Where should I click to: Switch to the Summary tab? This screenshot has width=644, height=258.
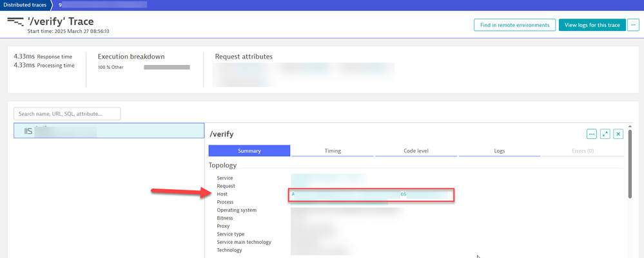[x=249, y=151]
